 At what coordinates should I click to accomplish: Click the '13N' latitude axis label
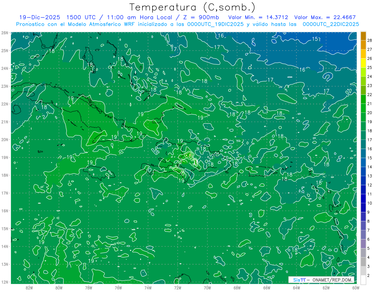pos(5,264)
